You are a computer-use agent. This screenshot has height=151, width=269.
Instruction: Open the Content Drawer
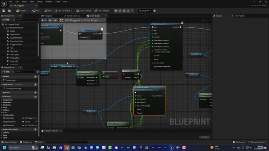pos(9,142)
